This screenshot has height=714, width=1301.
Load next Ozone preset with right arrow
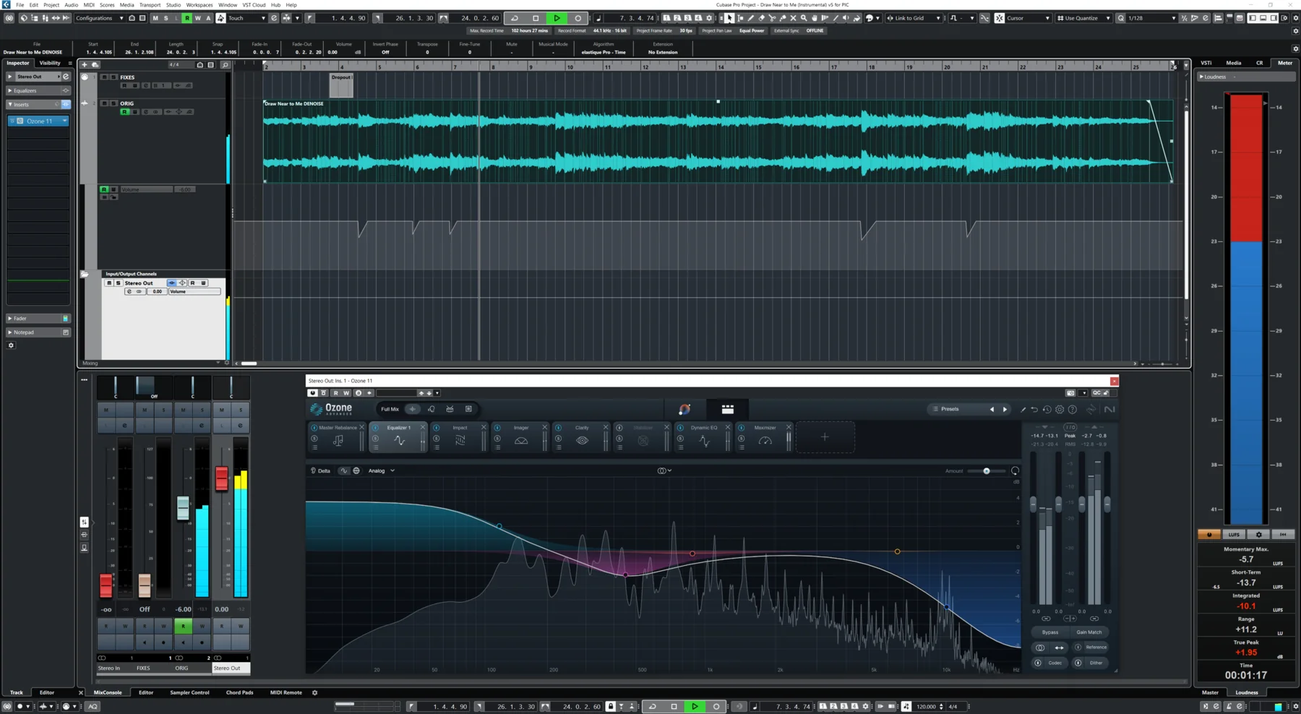point(1005,409)
